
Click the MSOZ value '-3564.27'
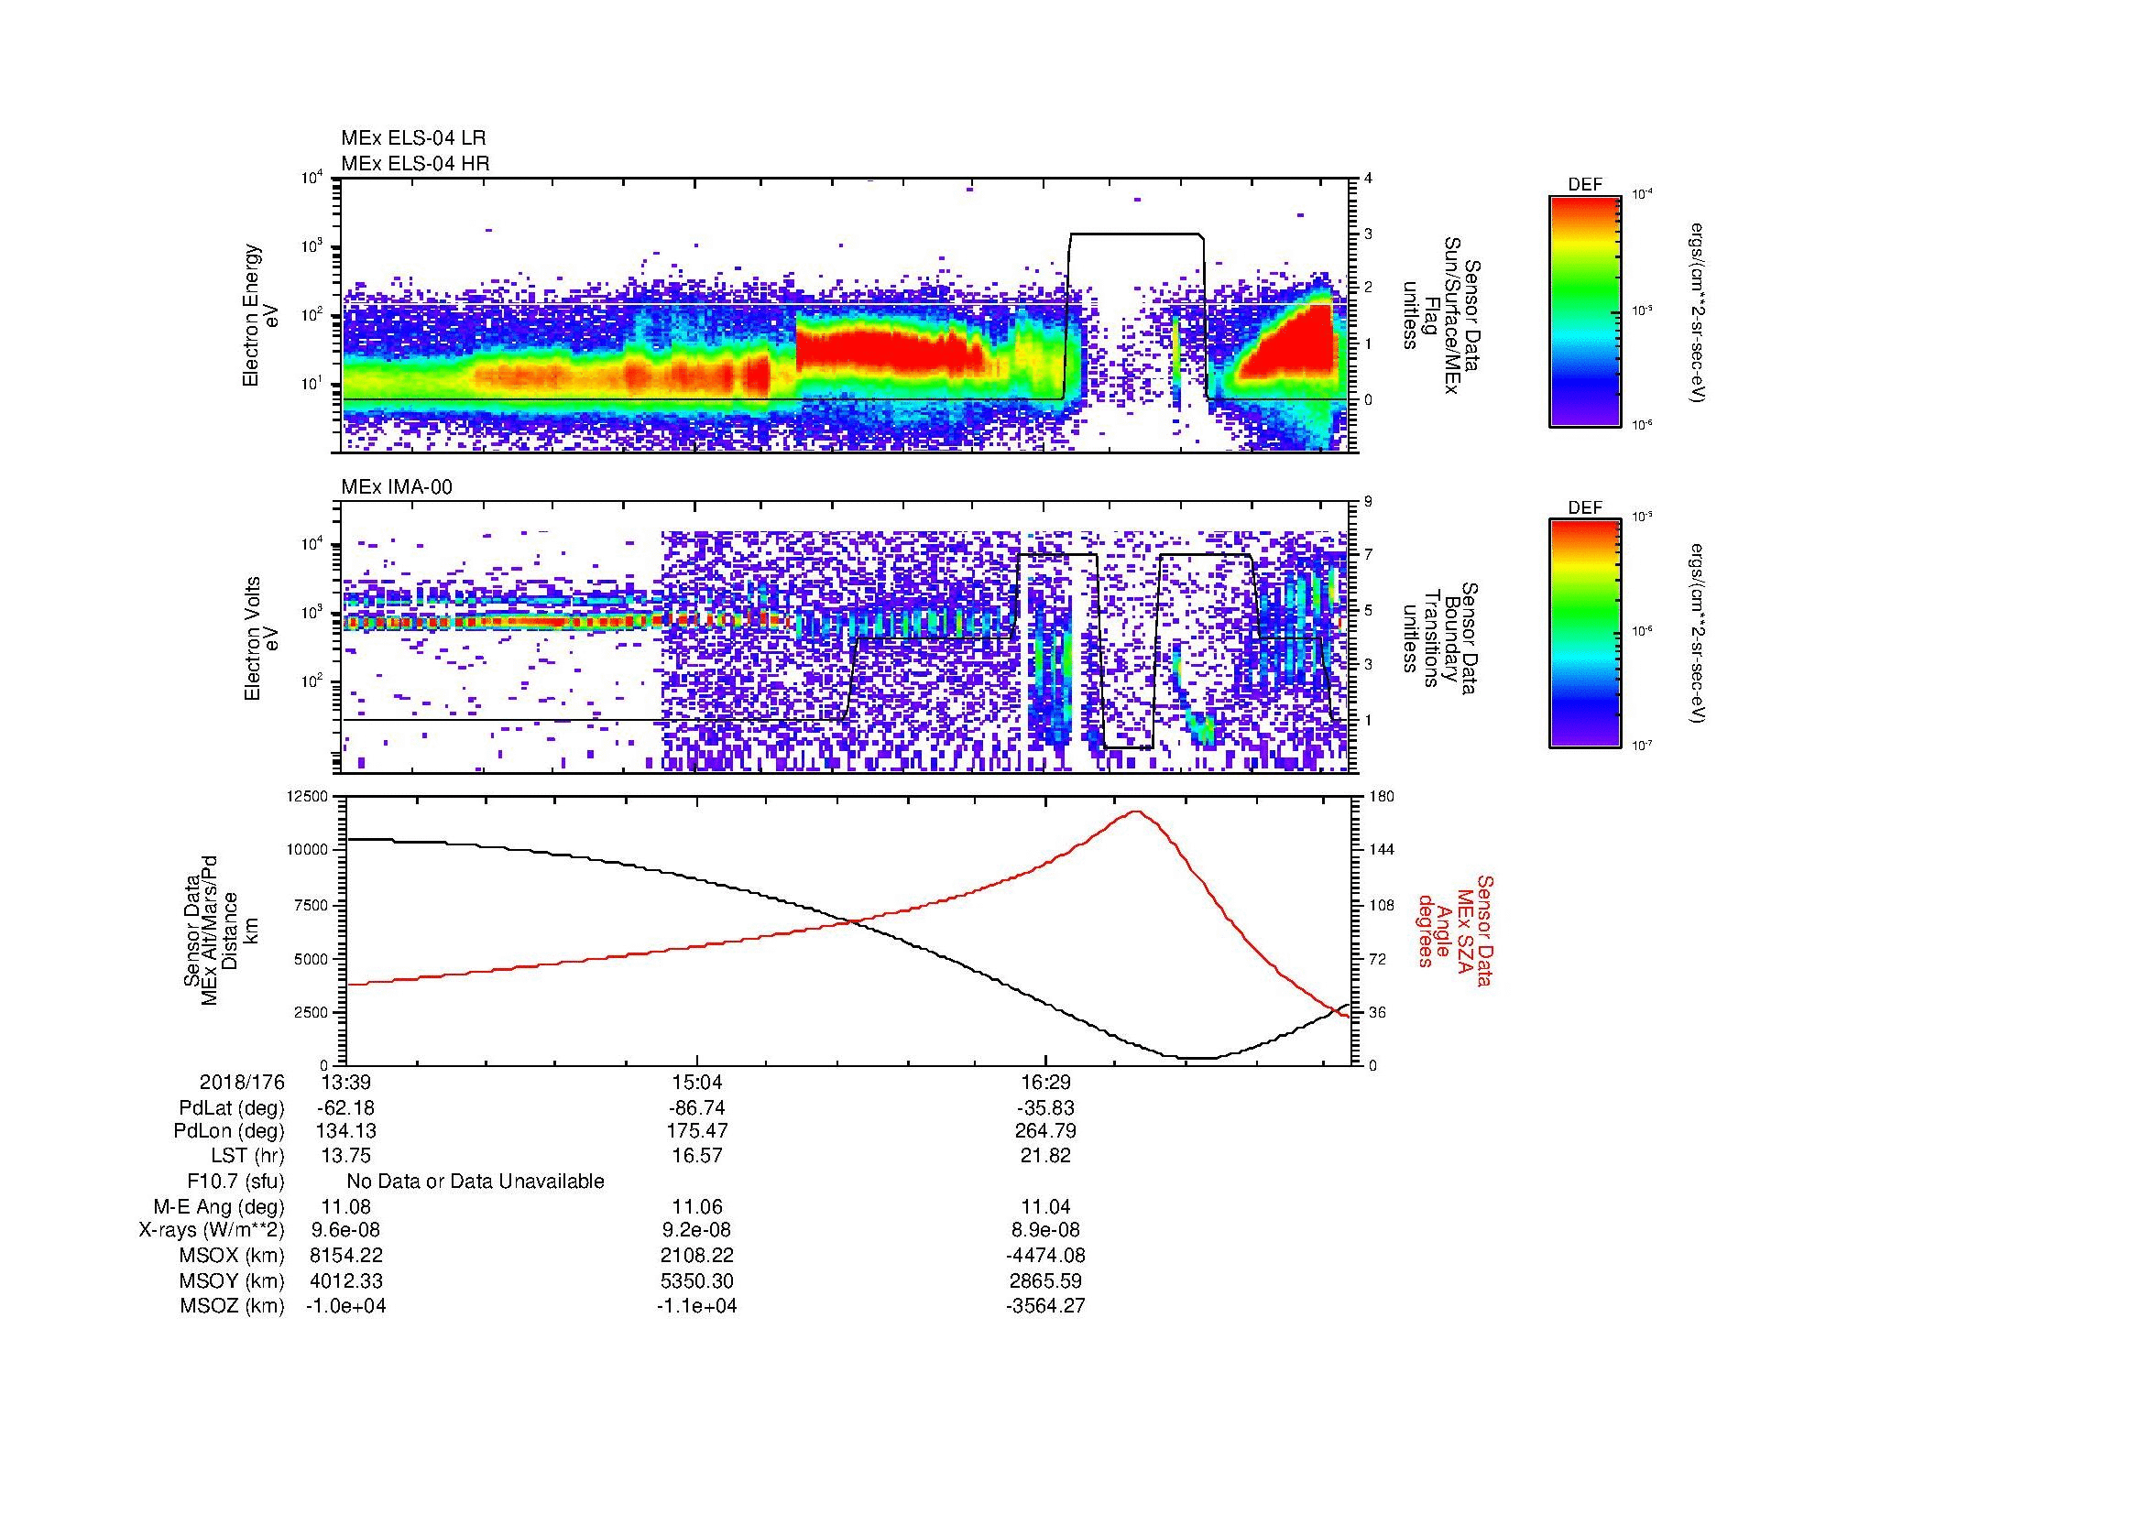[1046, 1306]
